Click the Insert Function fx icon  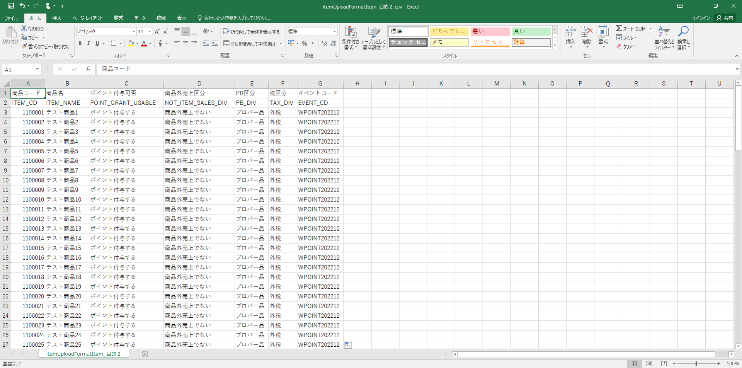point(88,69)
